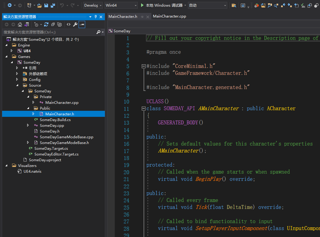320x237 pixels.
Task: Open the Win64 platform dropdown
Action: point(121,5)
